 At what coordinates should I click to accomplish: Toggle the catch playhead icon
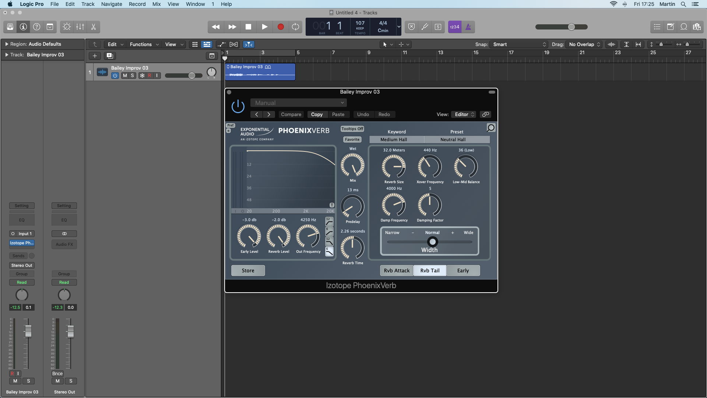click(249, 44)
